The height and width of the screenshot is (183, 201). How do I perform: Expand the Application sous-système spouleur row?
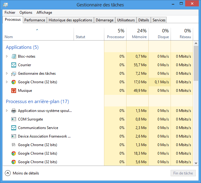pyautogui.click(x=7, y=111)
